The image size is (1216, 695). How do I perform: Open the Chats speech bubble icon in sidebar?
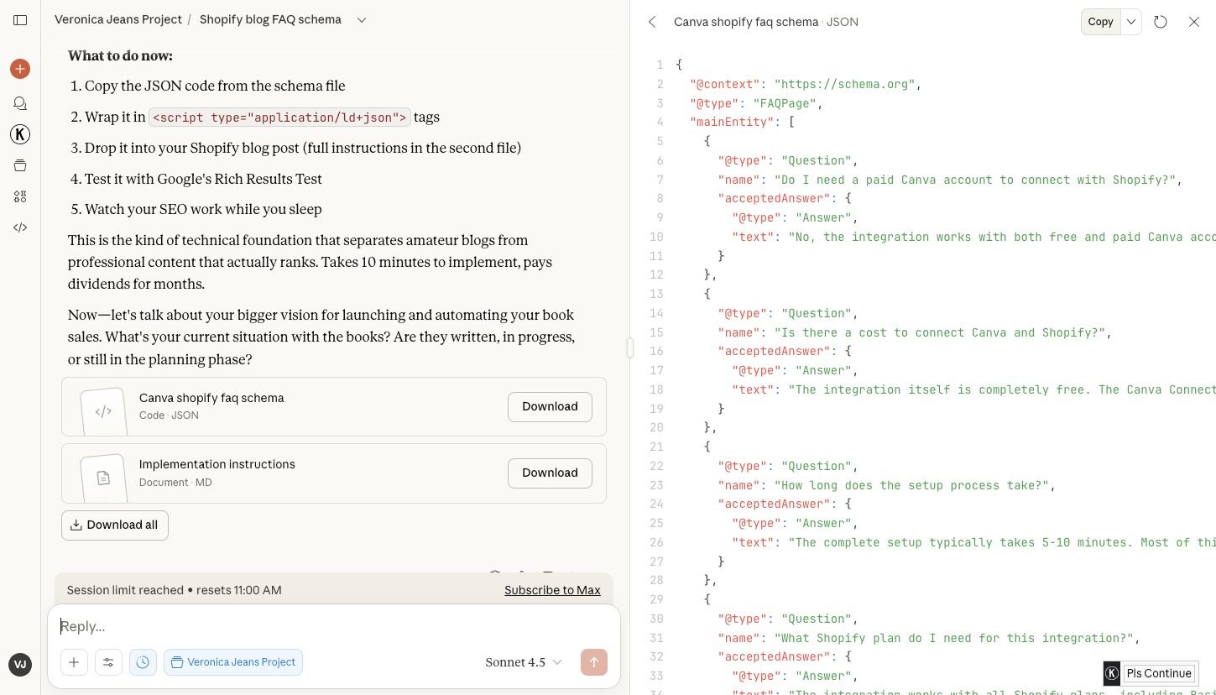point(20,103)
